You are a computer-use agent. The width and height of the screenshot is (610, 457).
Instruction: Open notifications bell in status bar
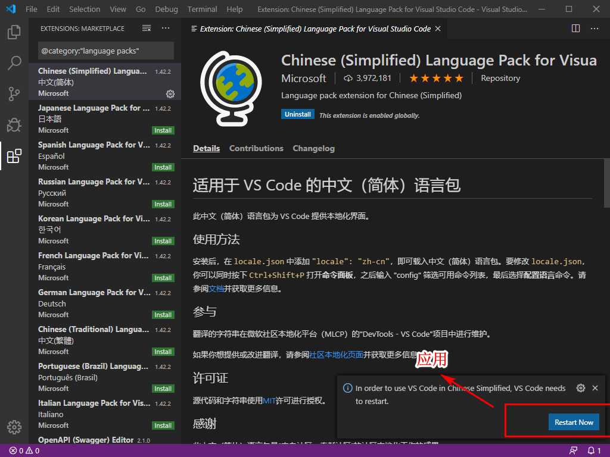tap(594, 450)
